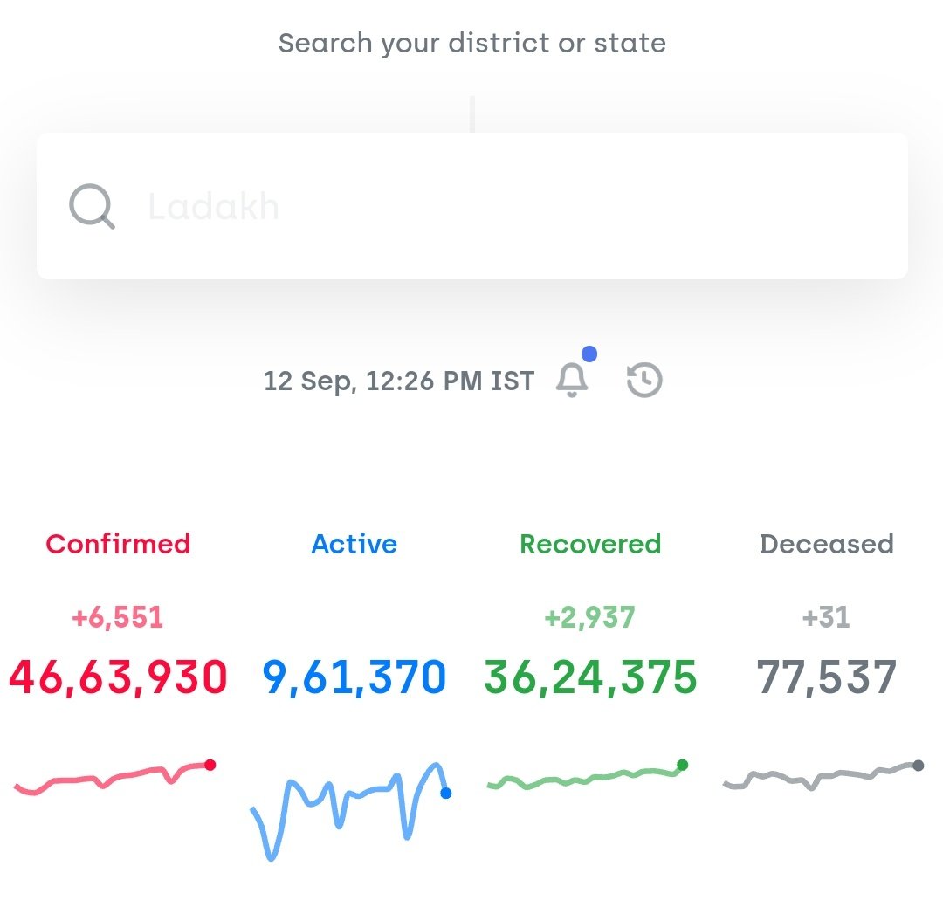Switch to the Active statistics tab

(354, 544)
